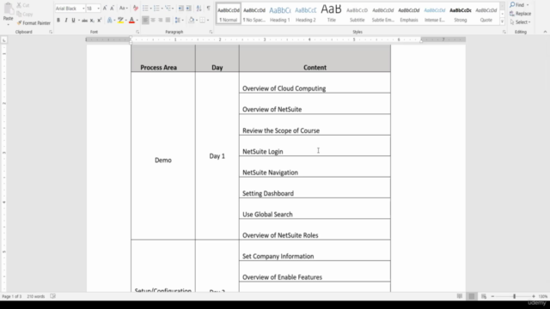The image size is (550, 309).
Task: Center align the paragraph
Action: pos(153,21)
